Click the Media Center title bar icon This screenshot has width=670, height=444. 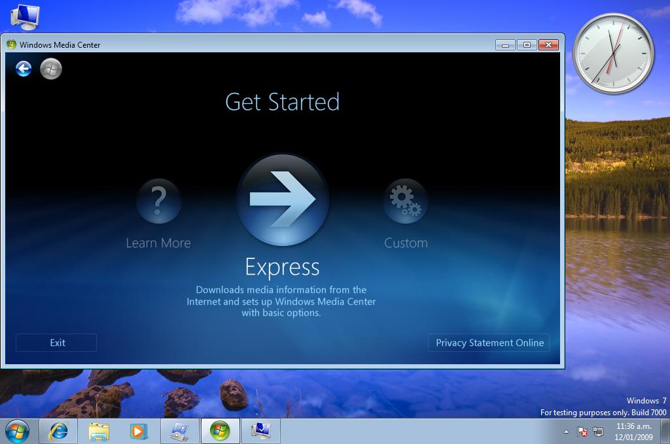pos(11,44)
